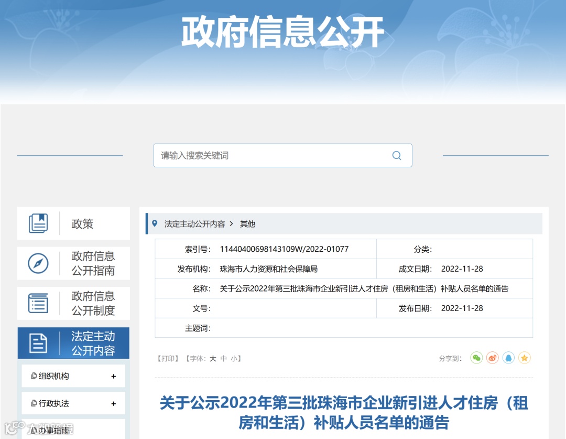Expand the 行政执法 plus sign
The width and height of the screenshot is (566, 439).
click(113, 403)
